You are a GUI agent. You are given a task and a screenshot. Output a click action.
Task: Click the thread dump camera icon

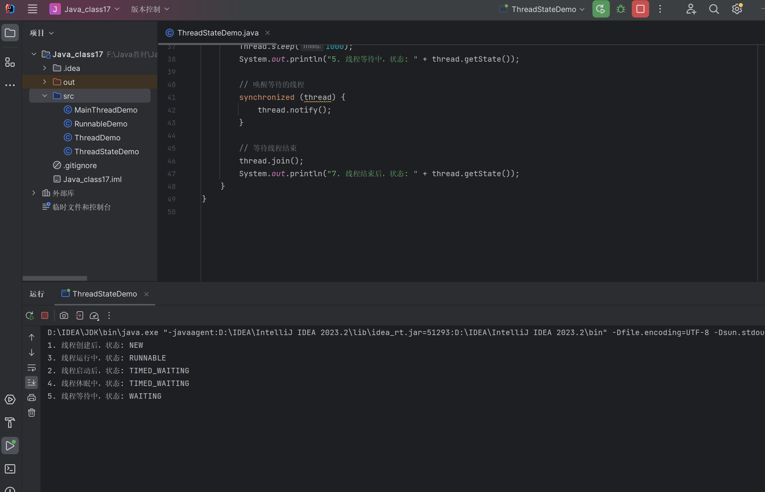tap(64, 316)
